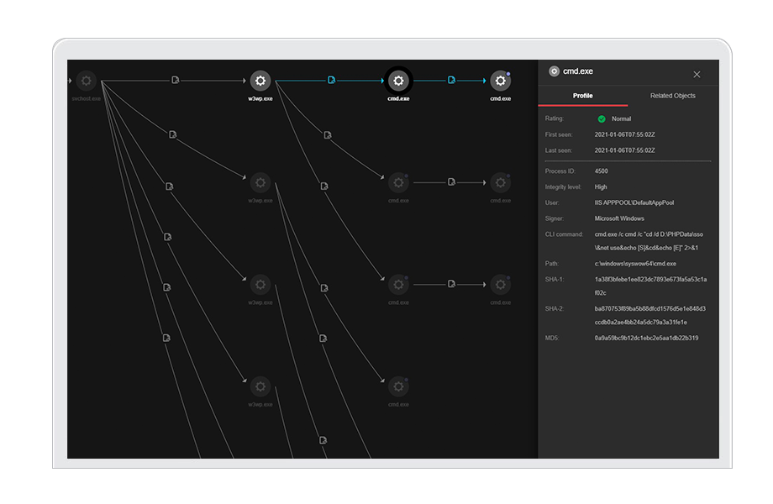Click the green Normal rating check icon

[x=602, y=119]
